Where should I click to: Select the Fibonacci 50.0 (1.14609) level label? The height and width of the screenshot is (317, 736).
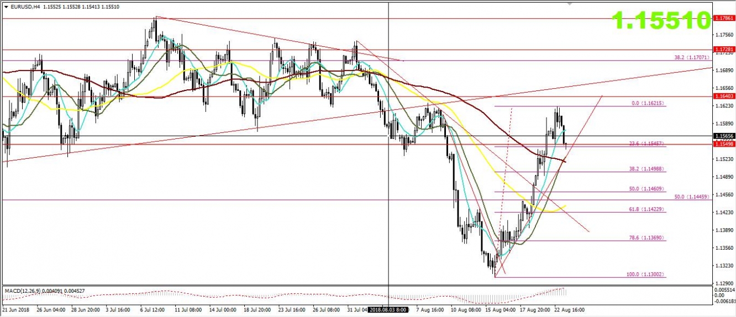(648, 189)
